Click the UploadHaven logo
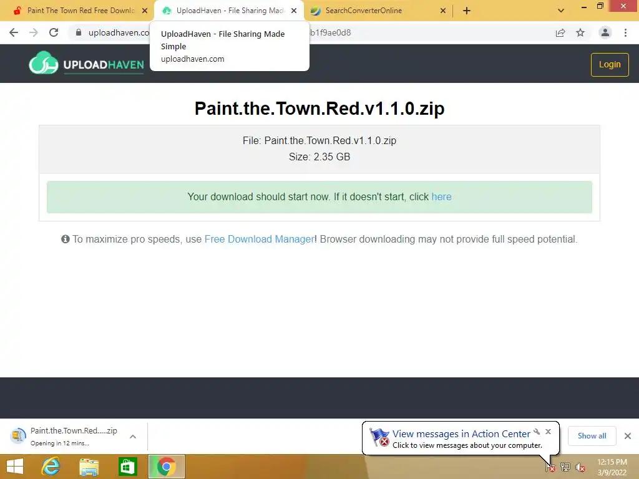This screenshot has width=639, height=479. [86, 63]
